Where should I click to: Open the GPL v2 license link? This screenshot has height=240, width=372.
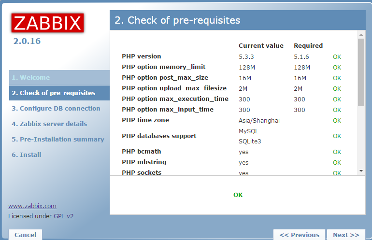point(64,216)
